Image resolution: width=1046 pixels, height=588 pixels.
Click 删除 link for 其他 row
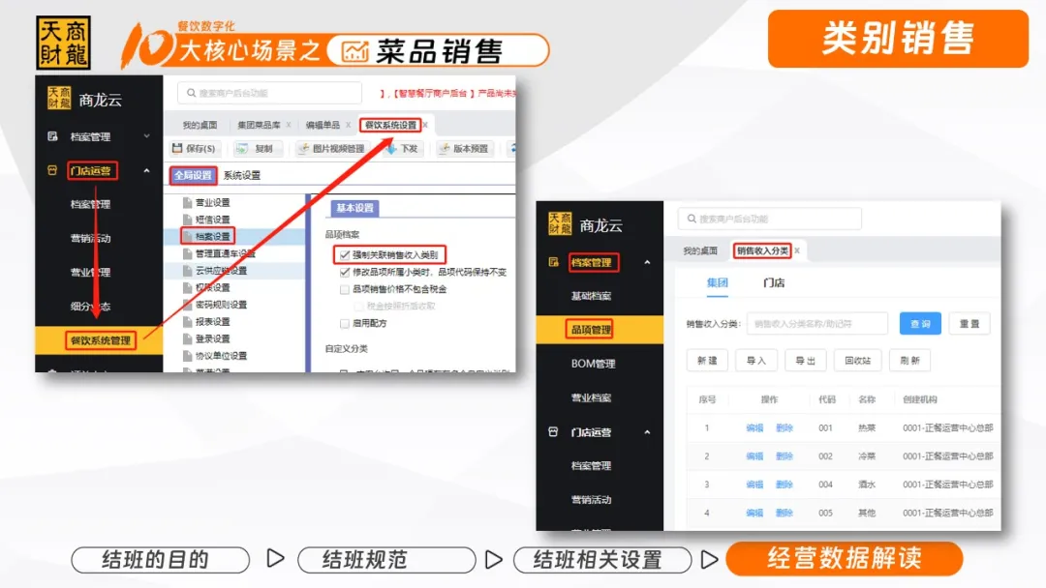(x=784, y=513)
